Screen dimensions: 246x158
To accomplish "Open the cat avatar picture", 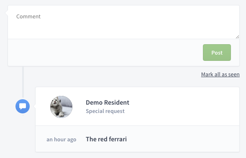I will point(61,107).
